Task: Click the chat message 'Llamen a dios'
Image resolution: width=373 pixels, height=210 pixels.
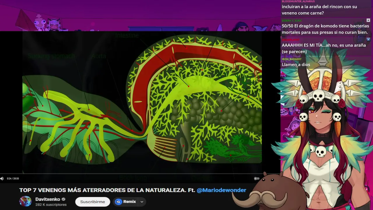Action: click(296, 64)
